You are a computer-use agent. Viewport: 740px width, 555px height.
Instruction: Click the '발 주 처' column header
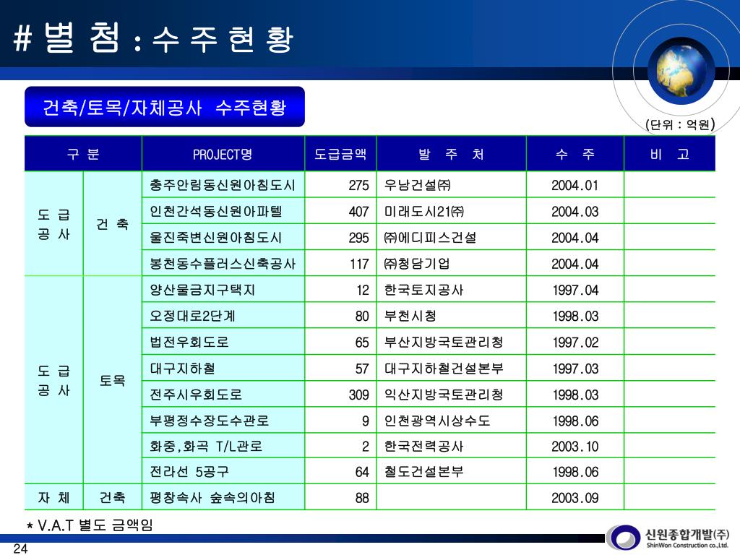coord(451,154)
